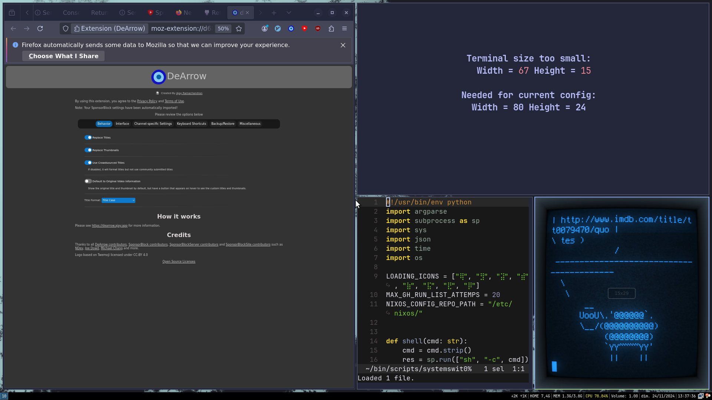Click the moz-extension URL field
Screen dimensions: 712x400
click(x=181, y=29)
